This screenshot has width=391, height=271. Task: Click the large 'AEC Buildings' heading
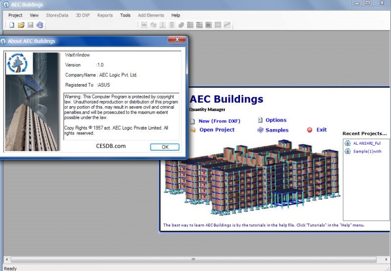point(226,99)
